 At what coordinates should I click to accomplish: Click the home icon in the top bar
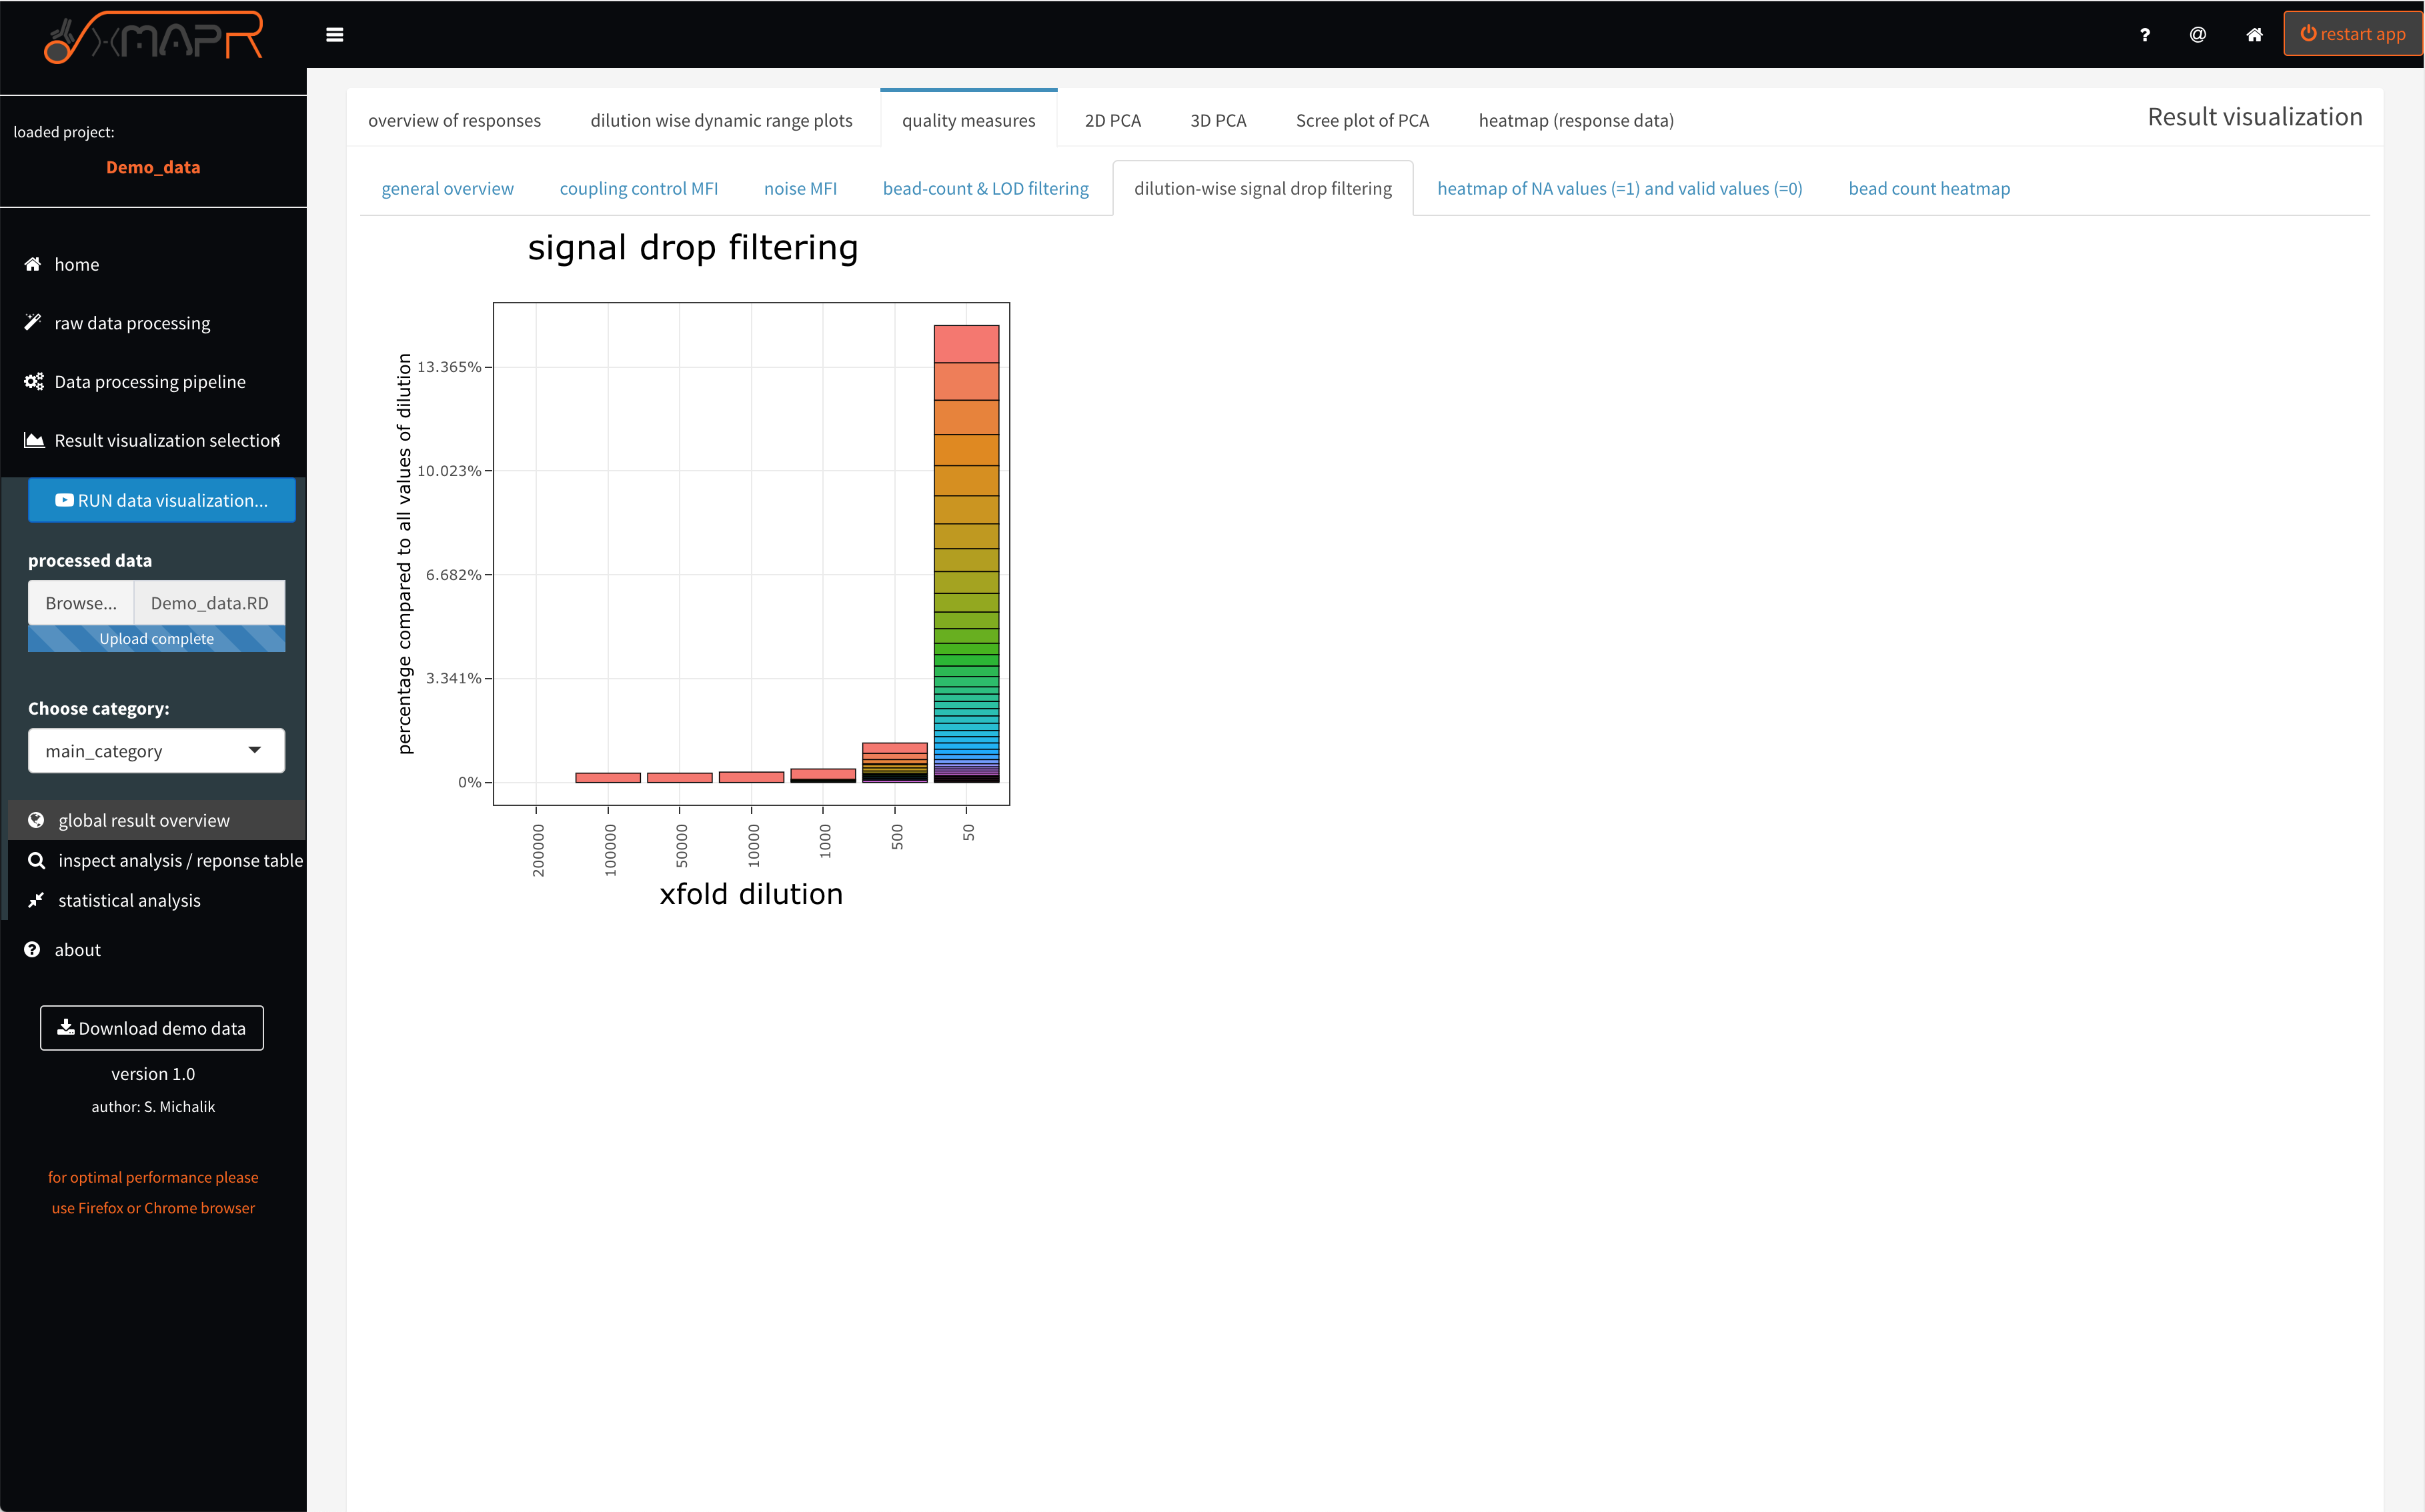[2254, 34]
